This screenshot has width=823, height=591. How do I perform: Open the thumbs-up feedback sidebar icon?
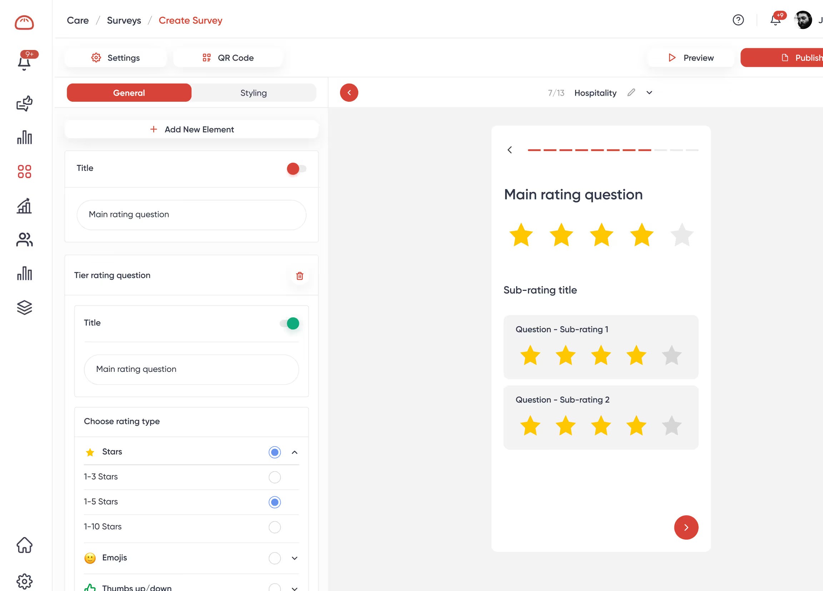24,104
